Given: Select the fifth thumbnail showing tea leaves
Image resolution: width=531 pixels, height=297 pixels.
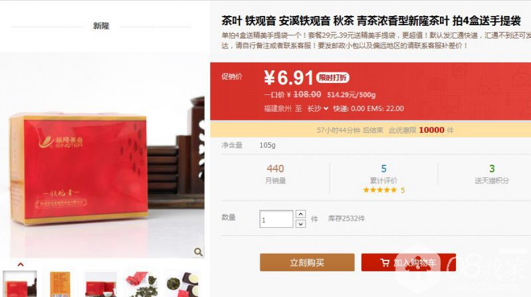Looking at the screenshot, I should [183, 284].
